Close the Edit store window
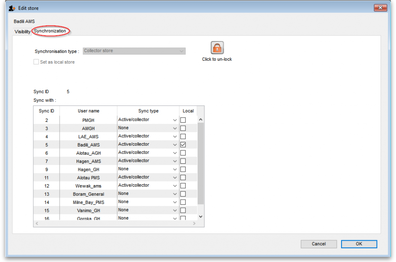The height and width of the screenshot is (262, 396). pyautogui.click(x=380, y=8)
